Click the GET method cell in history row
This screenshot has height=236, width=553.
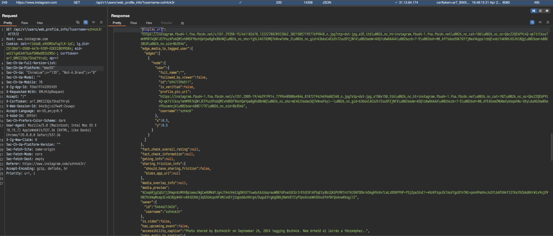pos(77,2)
